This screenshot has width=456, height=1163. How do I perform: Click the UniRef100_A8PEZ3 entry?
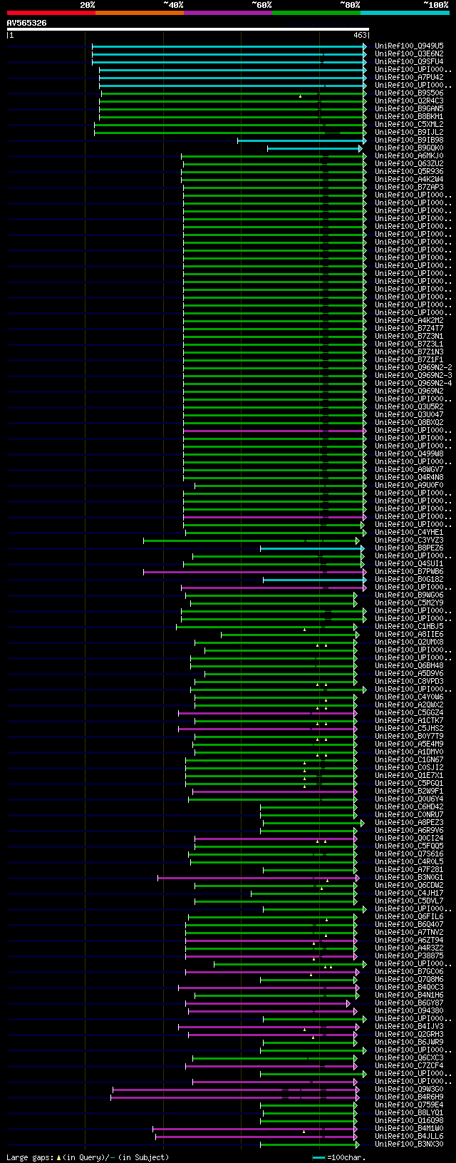[409, 822]
